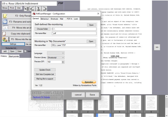
Task: Select the Mail tab
Action: [x=62, y=19]
